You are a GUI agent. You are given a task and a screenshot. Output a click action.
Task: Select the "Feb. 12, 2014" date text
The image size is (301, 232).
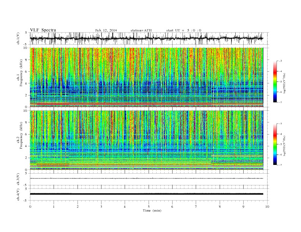[106, 30]
